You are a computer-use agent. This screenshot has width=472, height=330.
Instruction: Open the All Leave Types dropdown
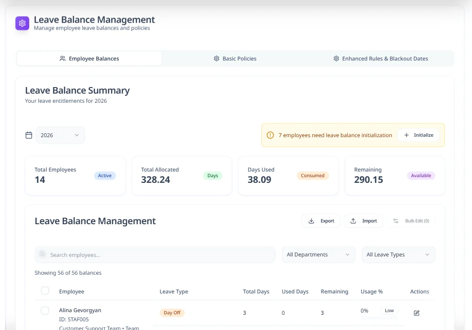398,255
